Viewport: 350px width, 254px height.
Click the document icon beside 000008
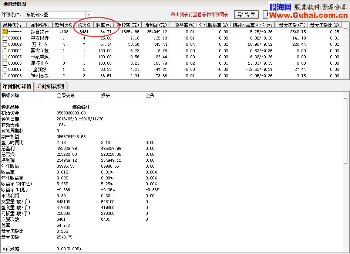click(5, 76)
